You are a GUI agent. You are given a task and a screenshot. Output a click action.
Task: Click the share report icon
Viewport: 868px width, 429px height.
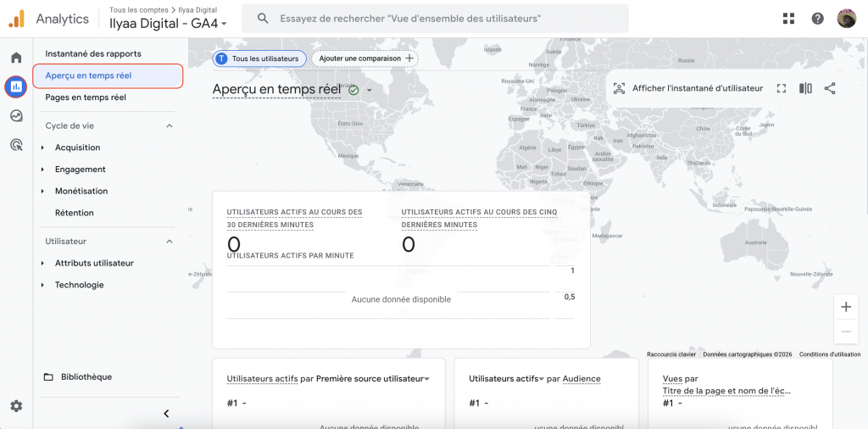pos(830,88)
